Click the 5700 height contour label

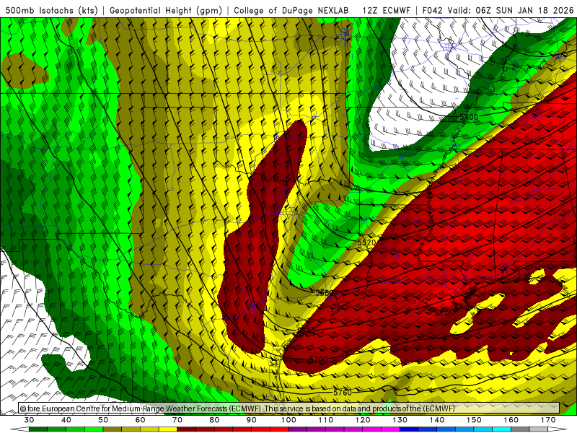click(318, 359)
